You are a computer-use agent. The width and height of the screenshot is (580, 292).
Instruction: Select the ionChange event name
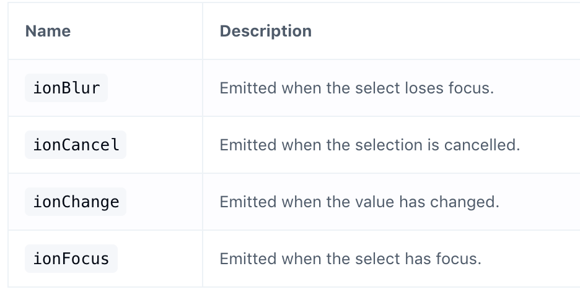pos(75,202)
